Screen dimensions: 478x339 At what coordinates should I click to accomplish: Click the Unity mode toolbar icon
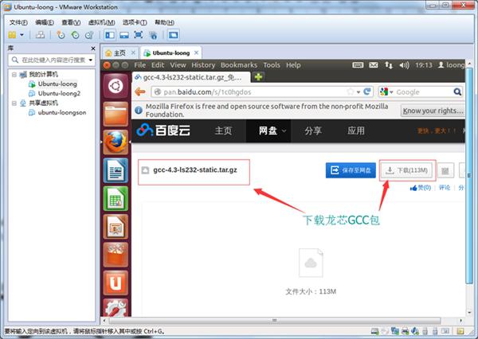(x=153, y=35)
